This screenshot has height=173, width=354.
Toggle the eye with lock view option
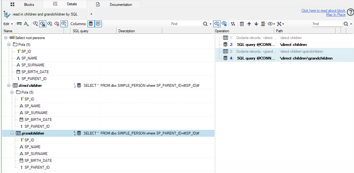43,24
